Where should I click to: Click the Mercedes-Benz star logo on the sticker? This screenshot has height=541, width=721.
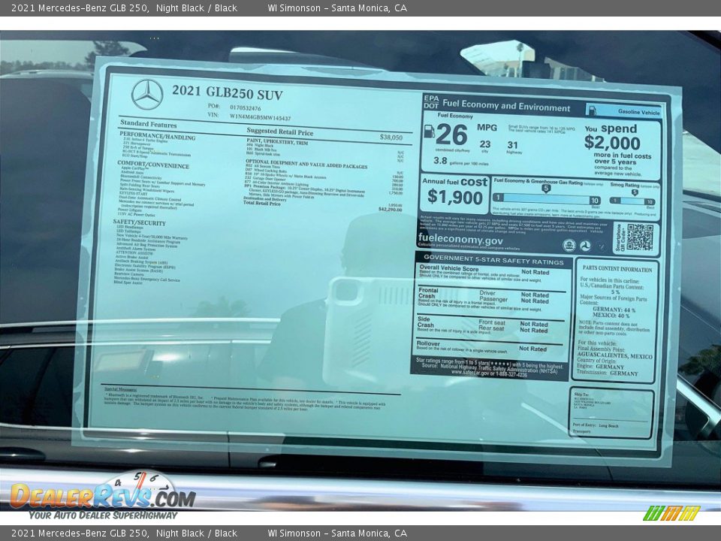[147, 95]
